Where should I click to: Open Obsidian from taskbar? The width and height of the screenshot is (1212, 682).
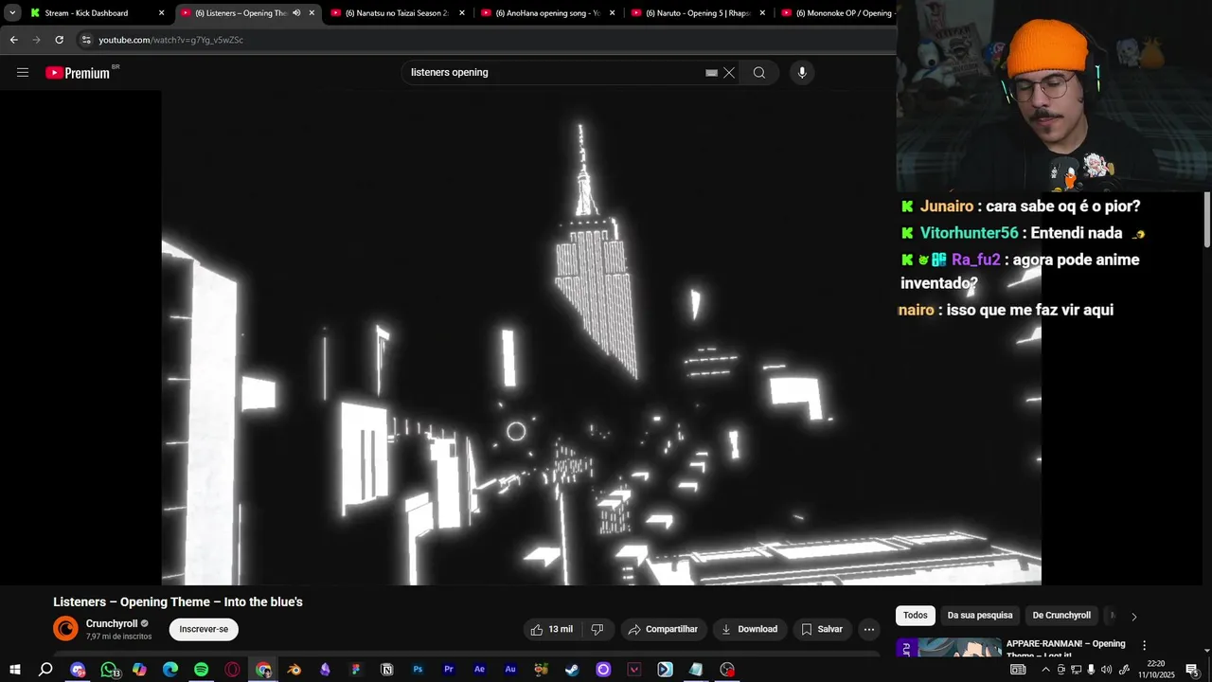coord(325,670)
